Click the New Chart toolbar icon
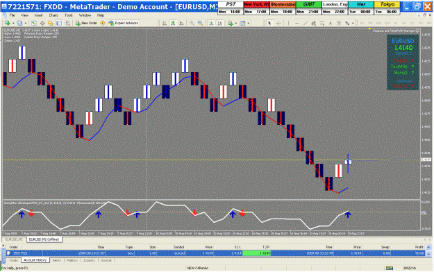 pos(7,23)
